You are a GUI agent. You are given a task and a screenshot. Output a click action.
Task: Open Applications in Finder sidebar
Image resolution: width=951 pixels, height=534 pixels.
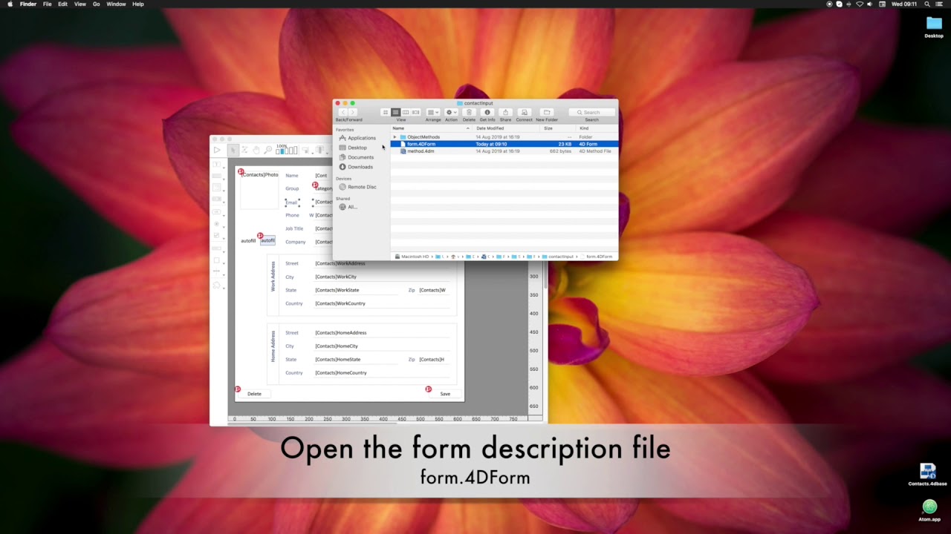click(357, 138)
